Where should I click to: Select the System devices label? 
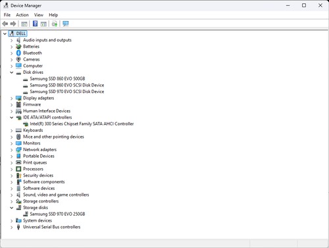click(38, 220)
